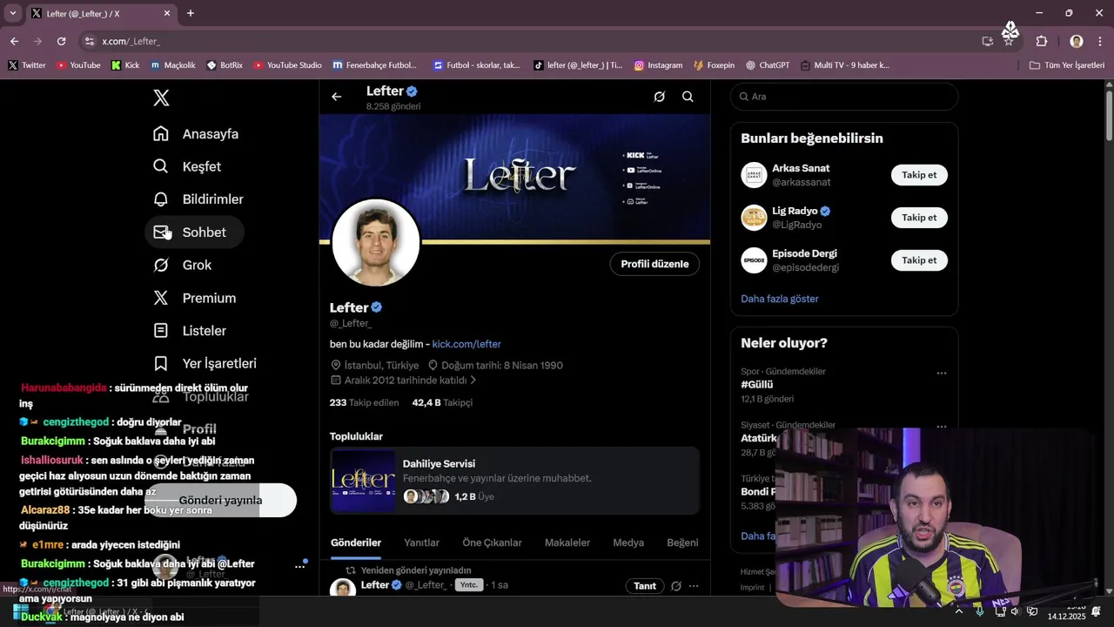Viewport: 1114px width, 627px height.
Task: Expand Chrome tab search dropdown
Action: pos(12,13)
